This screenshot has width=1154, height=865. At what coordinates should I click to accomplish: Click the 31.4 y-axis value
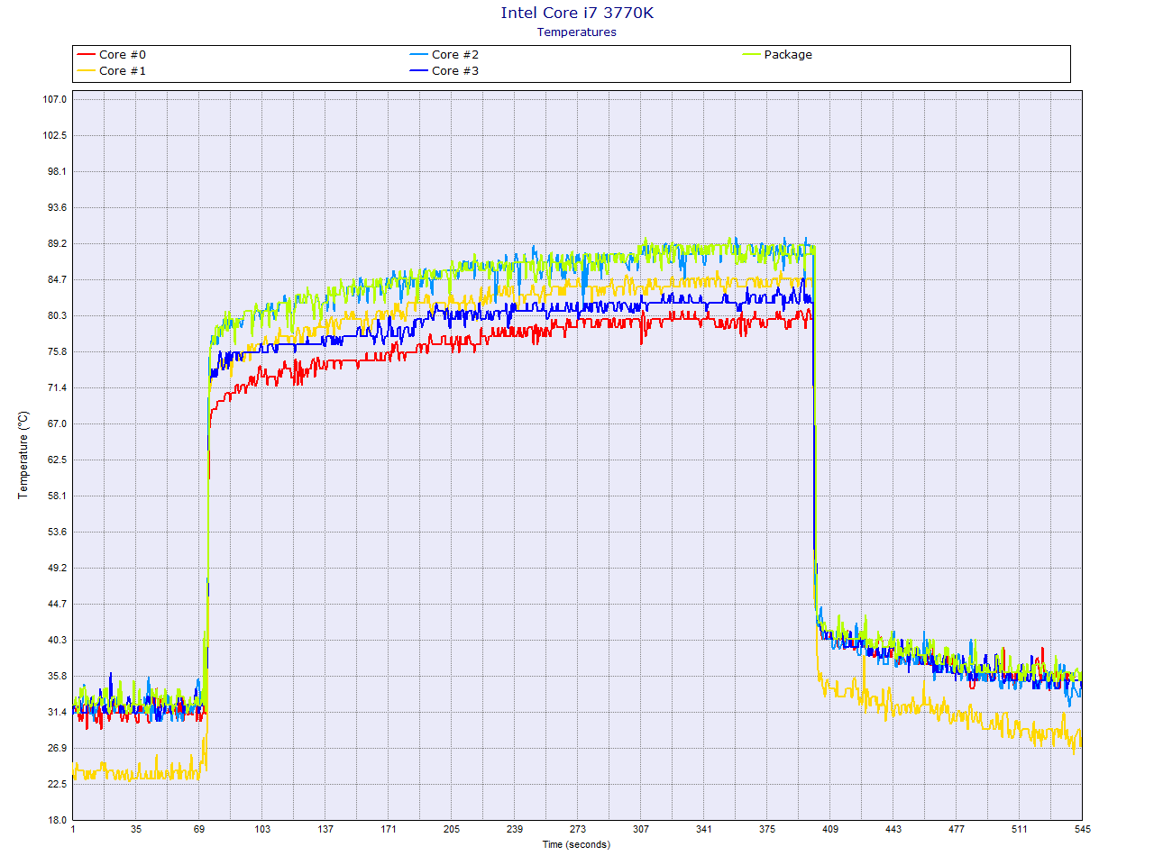tap(58, 712)
